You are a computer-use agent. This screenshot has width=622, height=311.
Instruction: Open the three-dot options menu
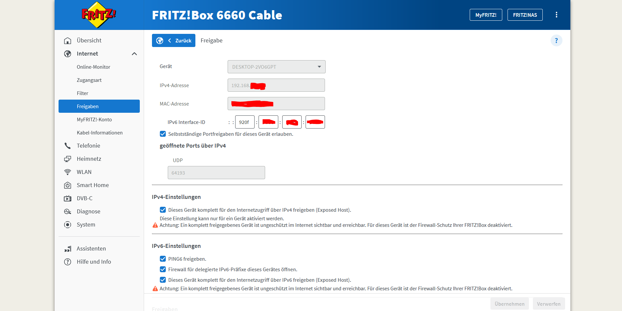[x=556, y=15]
